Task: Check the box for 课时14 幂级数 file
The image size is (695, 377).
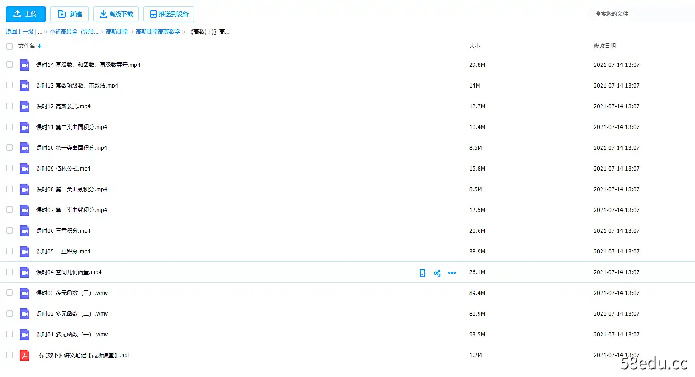Action: point(10,65)
